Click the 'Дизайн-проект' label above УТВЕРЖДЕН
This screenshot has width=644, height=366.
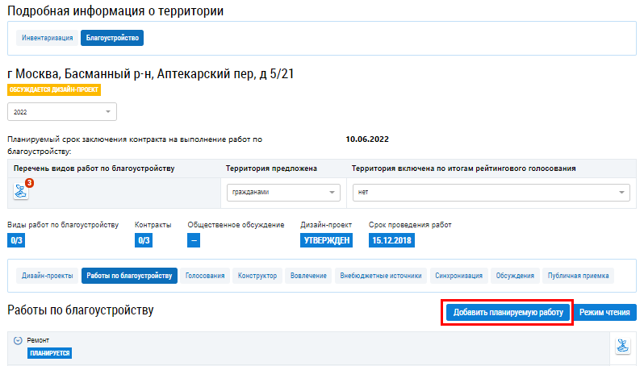click(326, 225)
